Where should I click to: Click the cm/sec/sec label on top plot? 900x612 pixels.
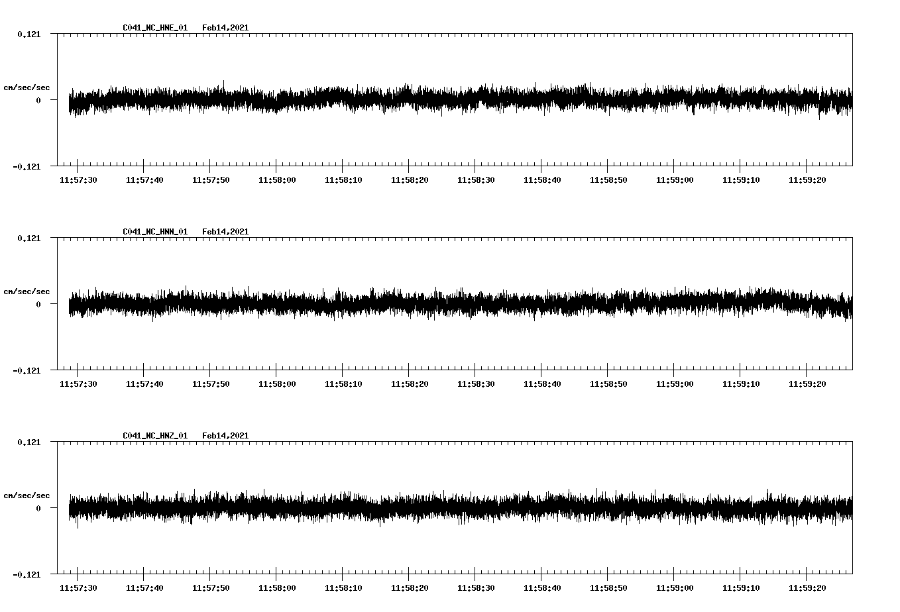(x=27, y=87)
